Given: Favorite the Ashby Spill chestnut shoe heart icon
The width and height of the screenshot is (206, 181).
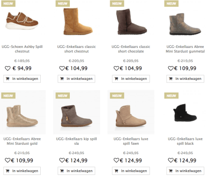Looking at the screenshot, I should pos(8,68).
